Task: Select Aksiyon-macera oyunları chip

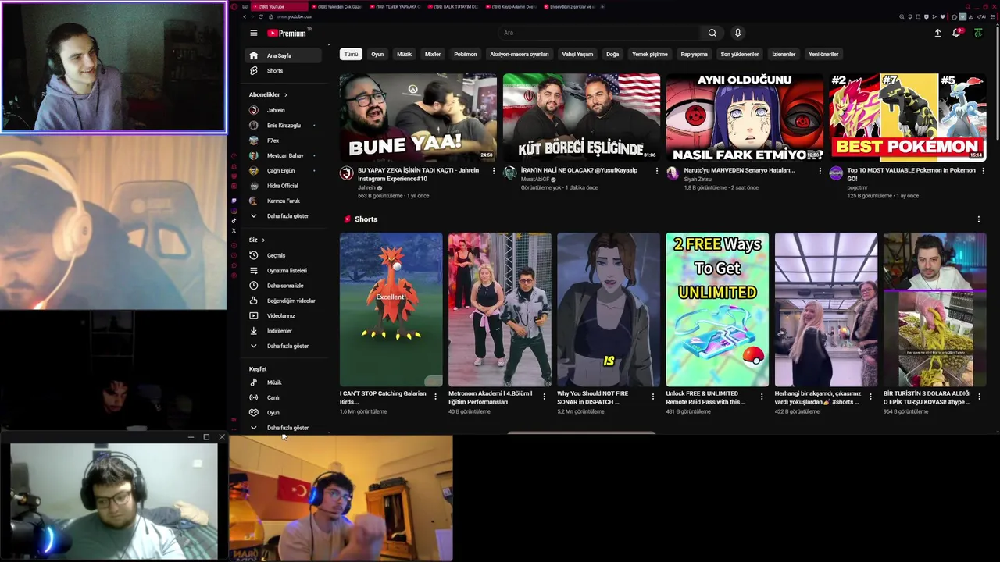Action: 519,54
